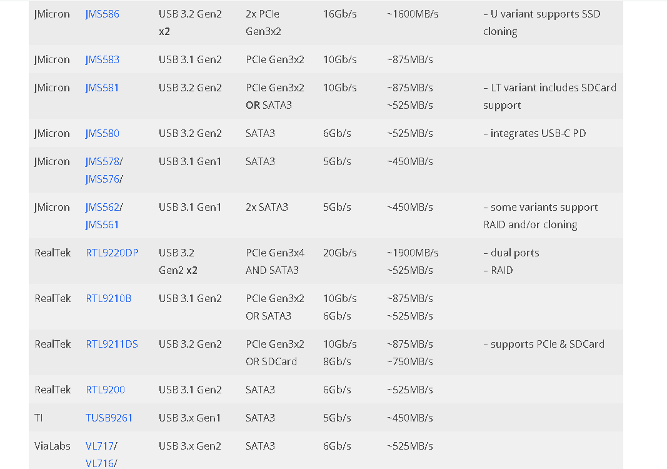The image size is (667, 469).
Task: Click the 'integrates USB-C PD' note cell
Action: (x=534, y=133)
